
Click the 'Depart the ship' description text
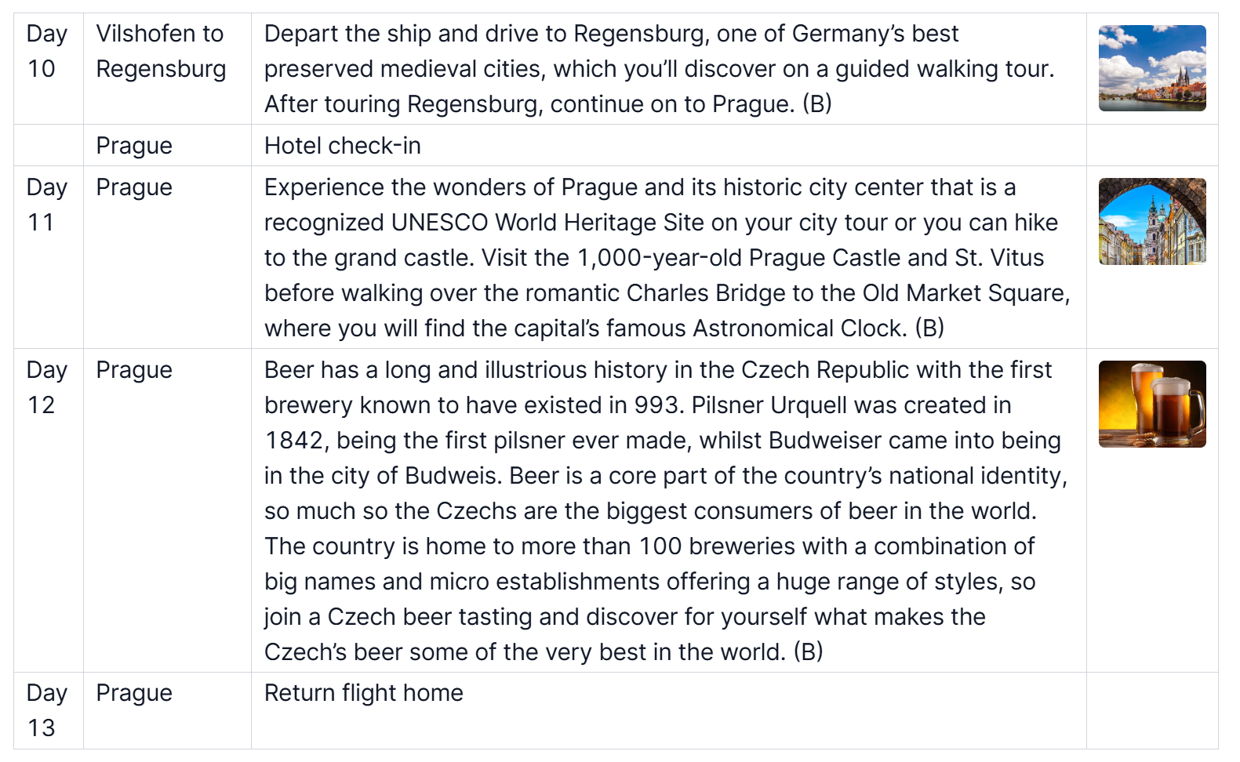[347, 34]
